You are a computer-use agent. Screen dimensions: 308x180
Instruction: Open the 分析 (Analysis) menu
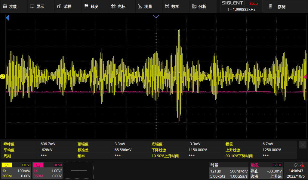pyautogui.click(x=199, y=6)
